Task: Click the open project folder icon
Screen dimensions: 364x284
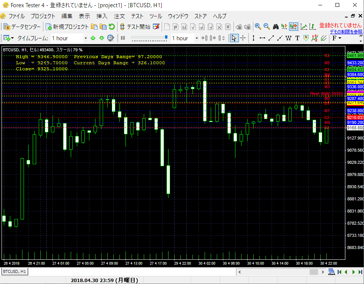Action: 94,27
